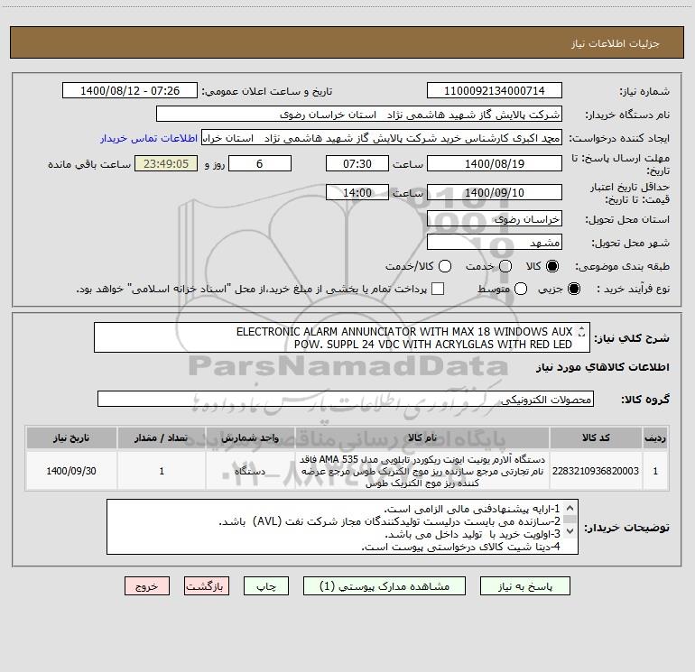Click product code 2283210936820003 cell
The height and width of the screenshot is (672, 695).
point(596,471)
